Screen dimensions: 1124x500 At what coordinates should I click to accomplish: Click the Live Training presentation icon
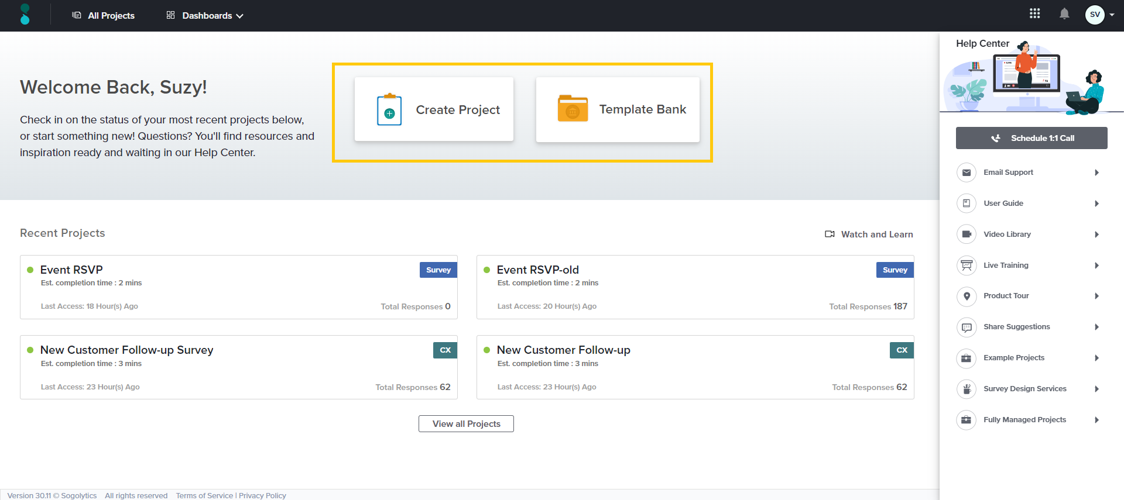[966, 265]
